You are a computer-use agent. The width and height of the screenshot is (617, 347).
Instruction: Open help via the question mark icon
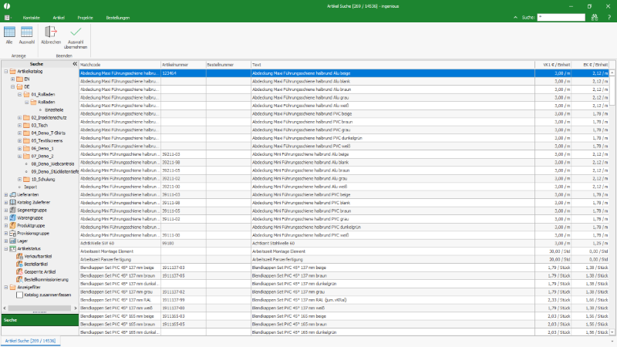[x=609, y=17]
